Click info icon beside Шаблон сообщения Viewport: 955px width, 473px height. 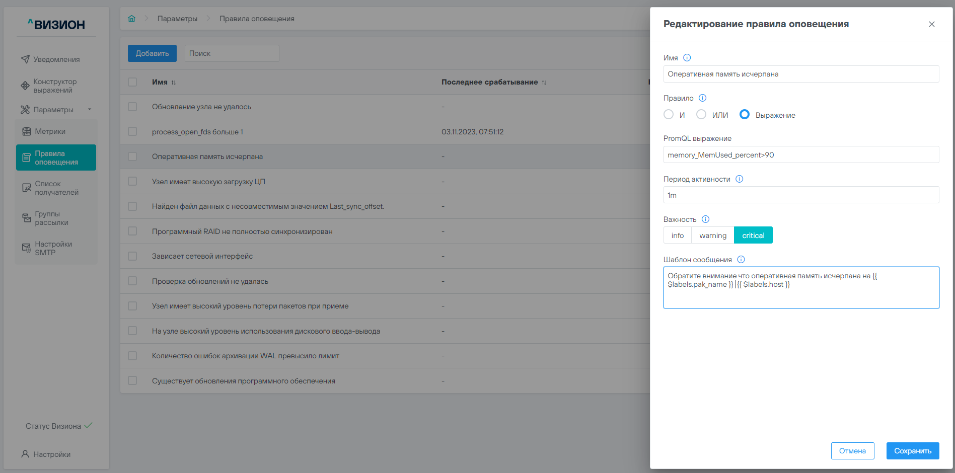pyautogui.click(x=741, y=260)
